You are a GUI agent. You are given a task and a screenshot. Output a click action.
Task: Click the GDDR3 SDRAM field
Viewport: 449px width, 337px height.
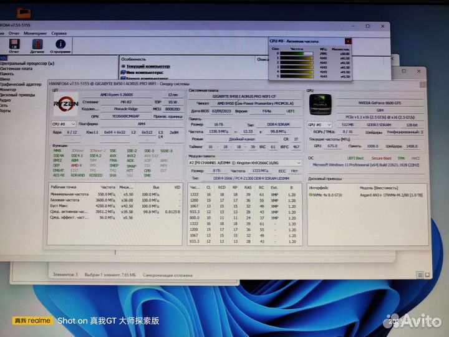[379, 125]
